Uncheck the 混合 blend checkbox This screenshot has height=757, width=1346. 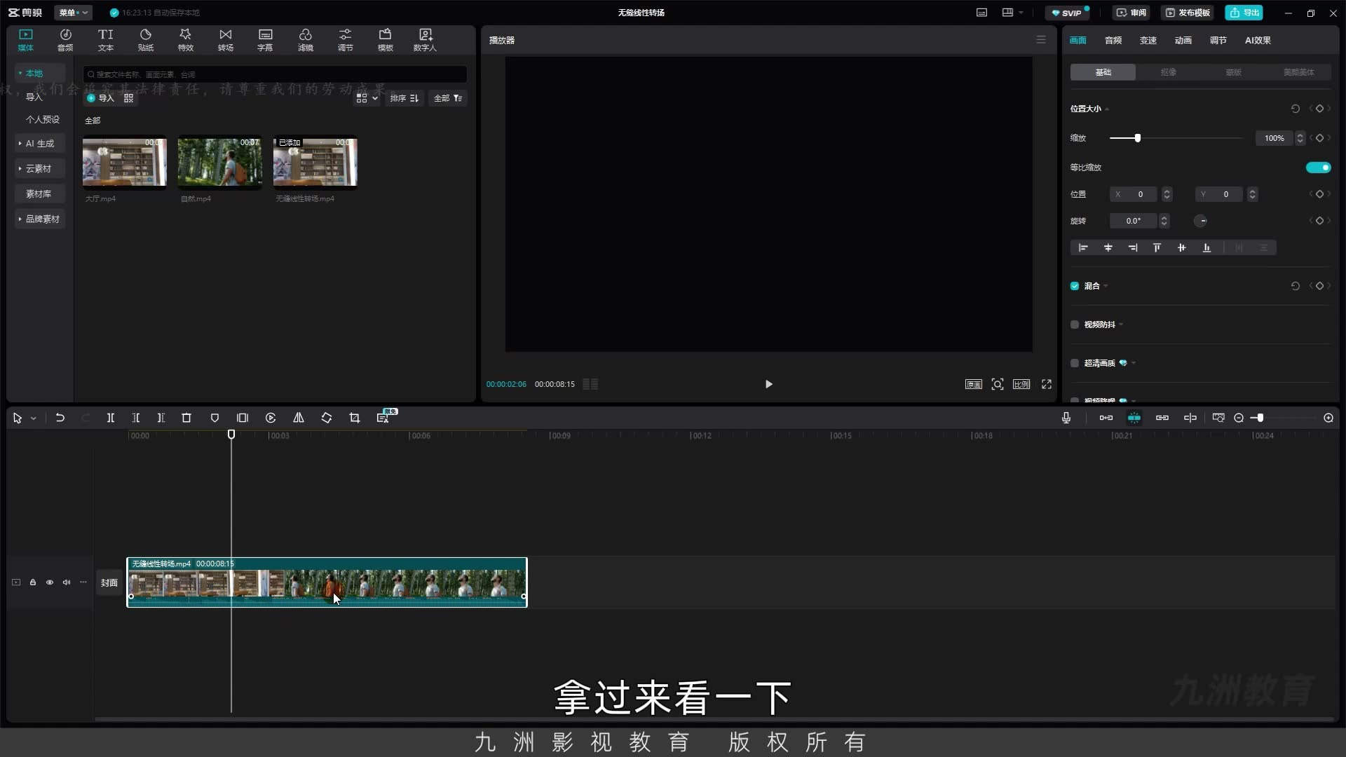point(1075,286)
